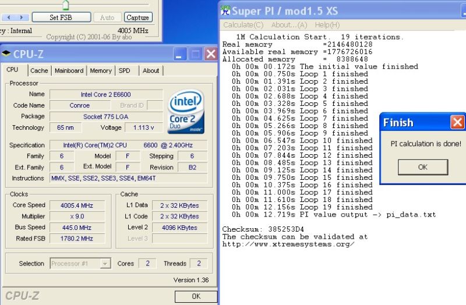Viewport: 466px width, 305px height.
Task: Click the Revision value B2
Action: (192, 167)
